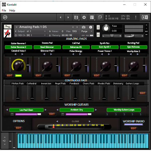The width and height of the screenshot is (151, 151).
Task: Click keyboard icon under Ambient Dry
Action: 63,114
